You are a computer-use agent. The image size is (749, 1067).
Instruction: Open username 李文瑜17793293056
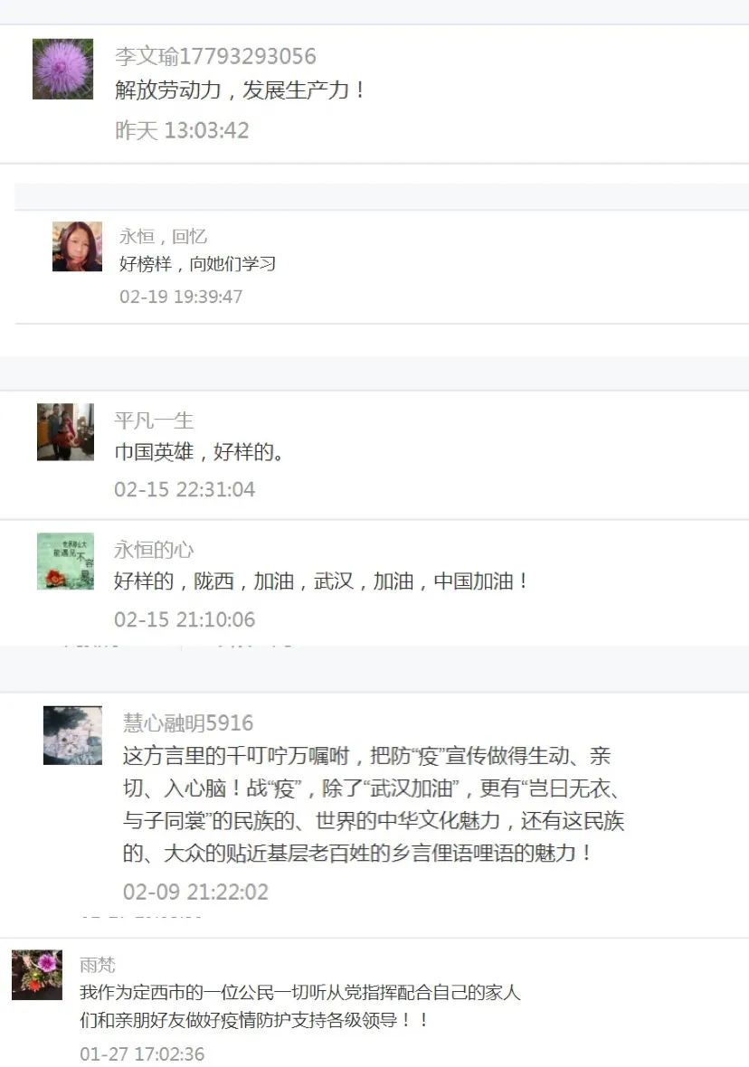point(215,56)
